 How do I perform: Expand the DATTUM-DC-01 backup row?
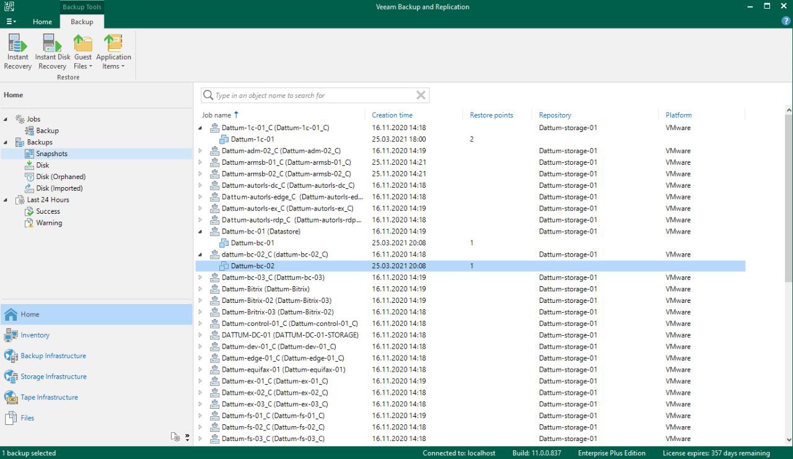(x=200, y=335)
